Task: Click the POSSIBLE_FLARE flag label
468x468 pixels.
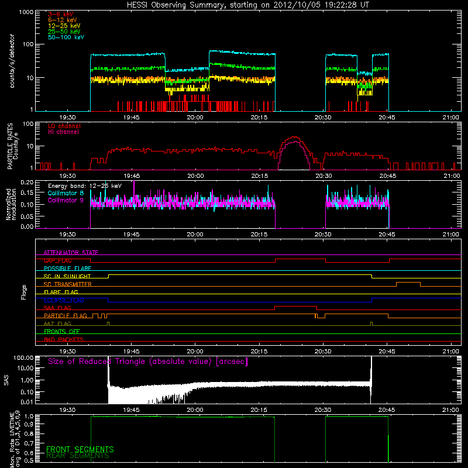Action: (x=67, y=269)
